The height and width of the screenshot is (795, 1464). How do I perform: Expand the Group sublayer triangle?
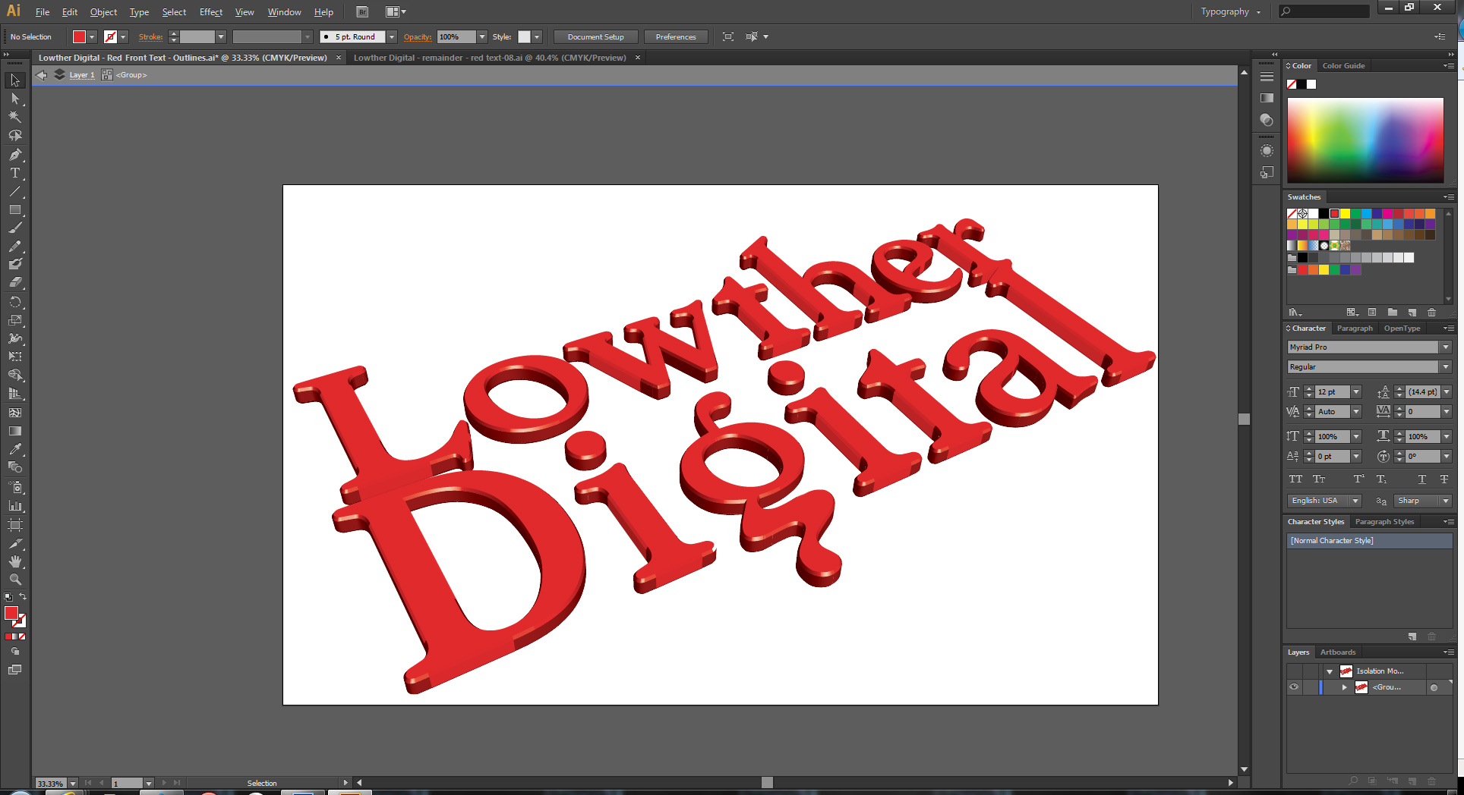(1344, 687)
